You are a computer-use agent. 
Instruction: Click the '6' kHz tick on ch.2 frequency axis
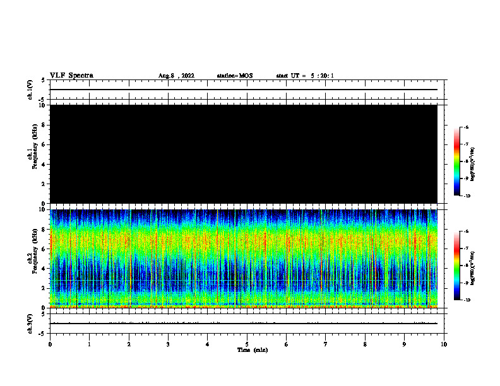(44, 249)
